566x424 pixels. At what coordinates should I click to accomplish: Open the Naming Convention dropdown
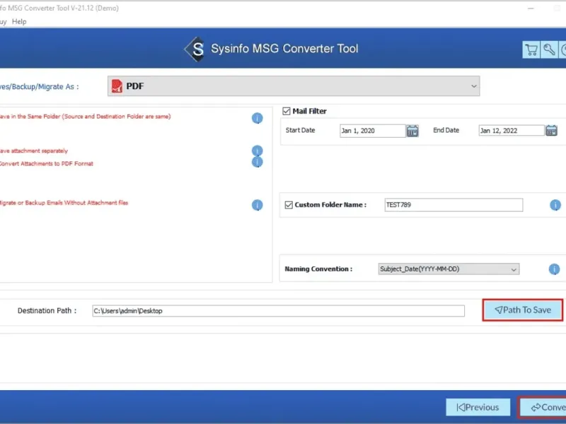[449, 269]
